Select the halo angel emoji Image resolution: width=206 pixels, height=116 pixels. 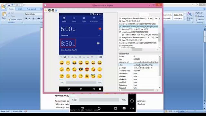click(93, 76)
